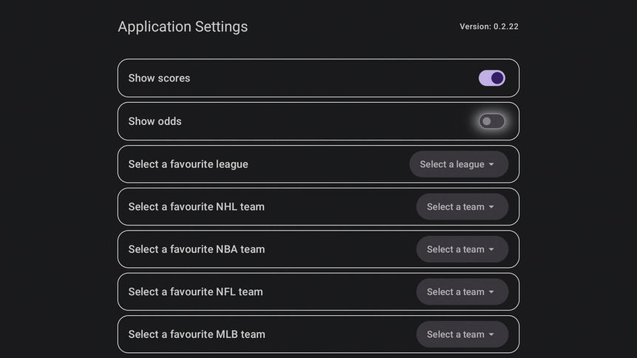Click the NBA team dropdown caret
637x358 pixels.
pos(491,250)
